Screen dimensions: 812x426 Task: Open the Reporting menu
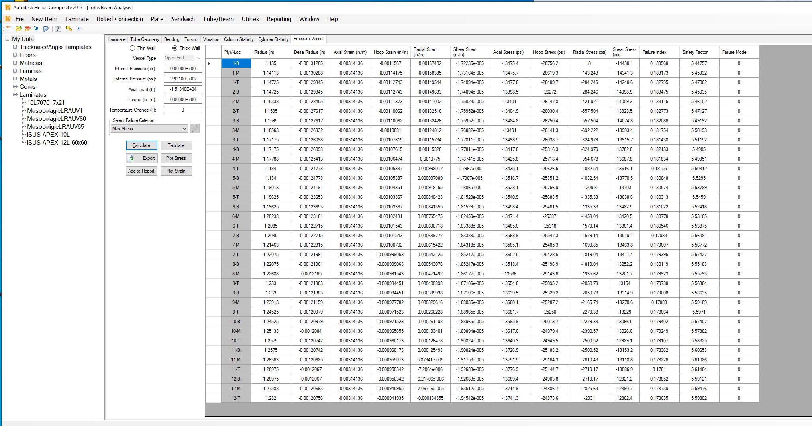[279, 19]
